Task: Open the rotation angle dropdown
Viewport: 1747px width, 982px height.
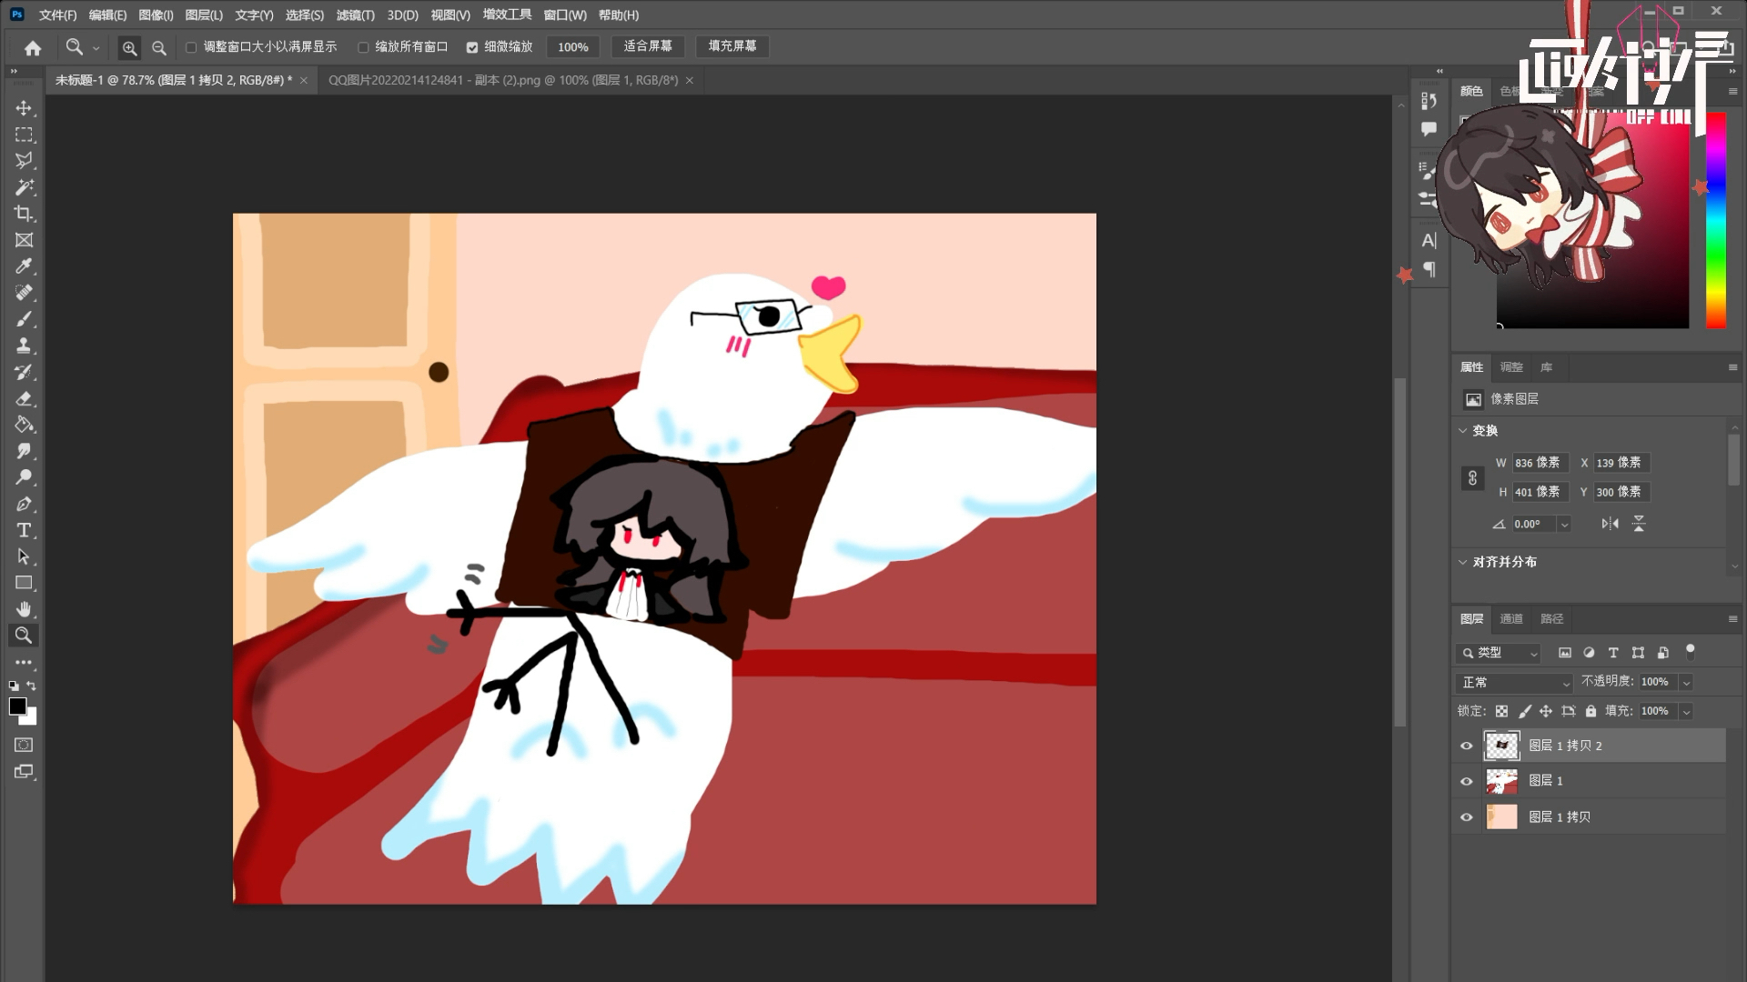Action: [x=1564, y=525]
